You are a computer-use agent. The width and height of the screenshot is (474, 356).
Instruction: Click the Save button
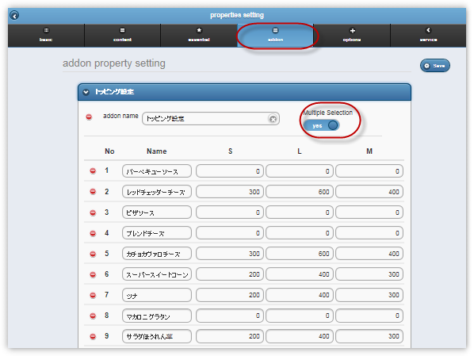pos(434,66)
